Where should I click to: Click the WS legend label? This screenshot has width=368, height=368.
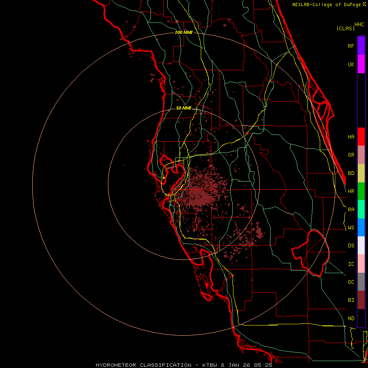[x=351, y=228]
